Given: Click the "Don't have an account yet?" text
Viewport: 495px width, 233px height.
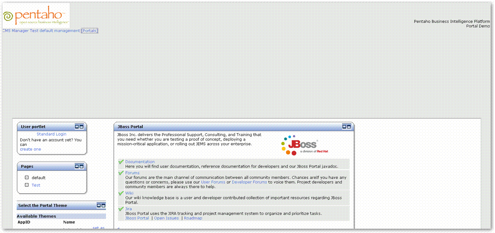Looking at the screenshot, I should coord(46,140).
